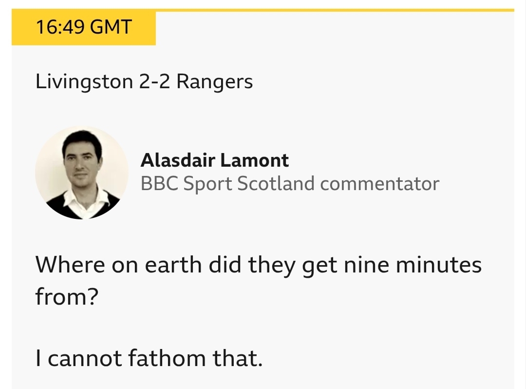Click the word Livingston in the scoreline

point(84,81)
